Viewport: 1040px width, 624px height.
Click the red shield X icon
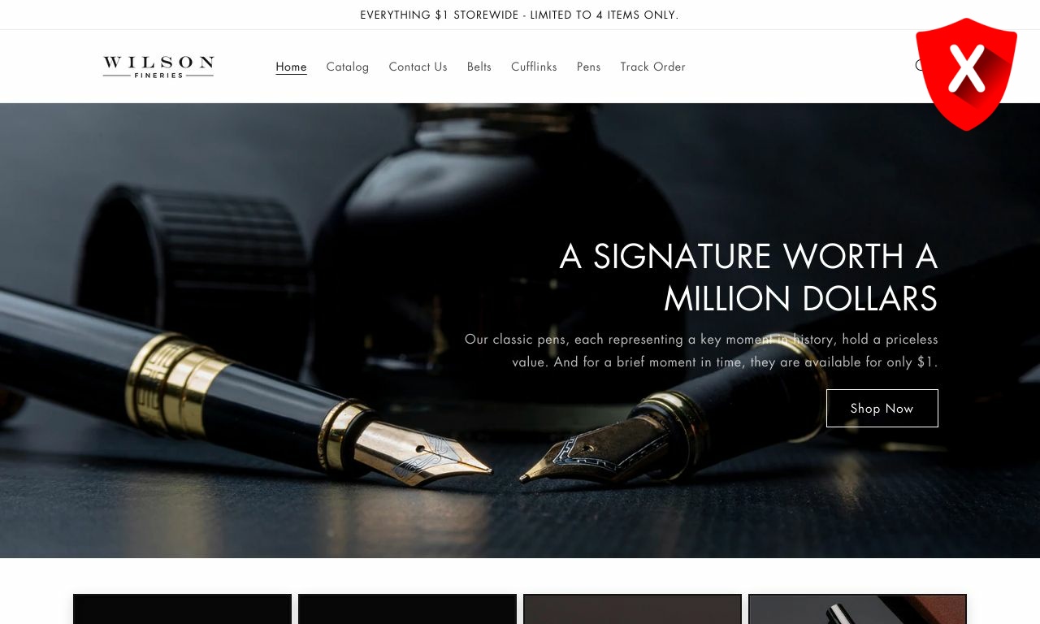[x=966, y=73]
